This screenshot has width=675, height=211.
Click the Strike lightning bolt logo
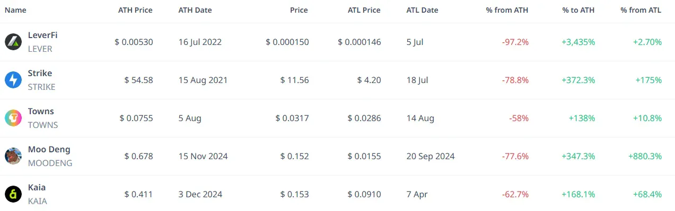click(x=13, y=80)
